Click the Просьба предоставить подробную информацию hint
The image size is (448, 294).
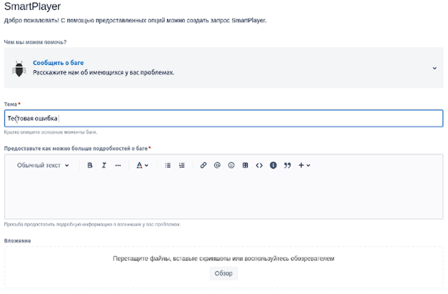click(92, 225)
